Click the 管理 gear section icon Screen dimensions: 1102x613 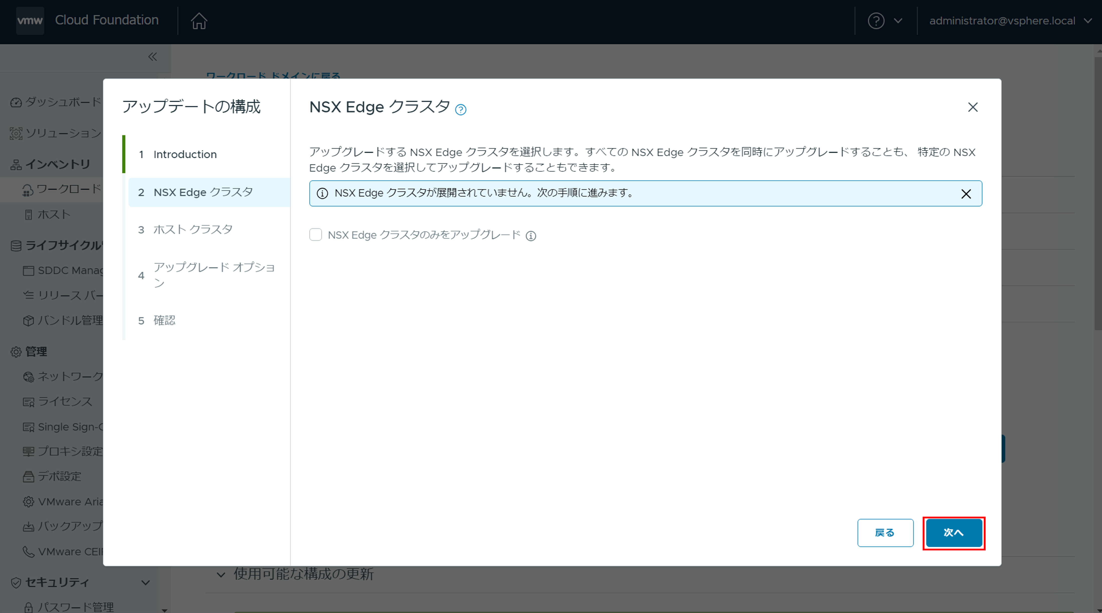coord(16,351)
